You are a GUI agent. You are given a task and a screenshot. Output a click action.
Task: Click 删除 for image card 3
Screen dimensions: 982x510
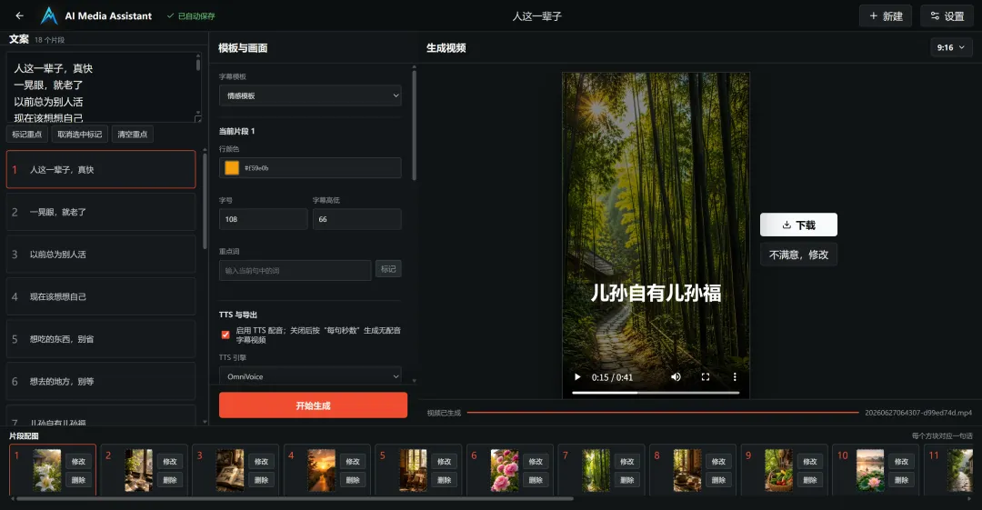[x=261, y=480]
